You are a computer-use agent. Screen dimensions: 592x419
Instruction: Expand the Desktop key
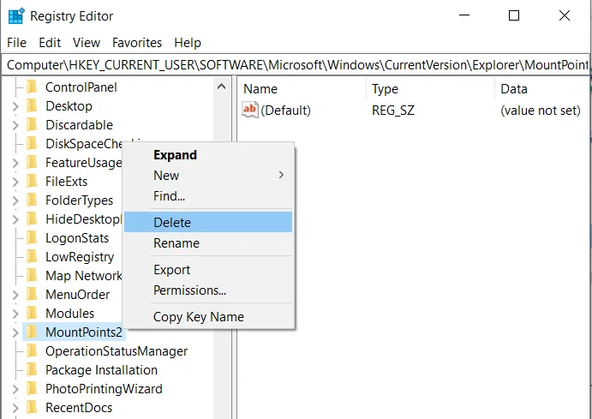coord(15,106)
